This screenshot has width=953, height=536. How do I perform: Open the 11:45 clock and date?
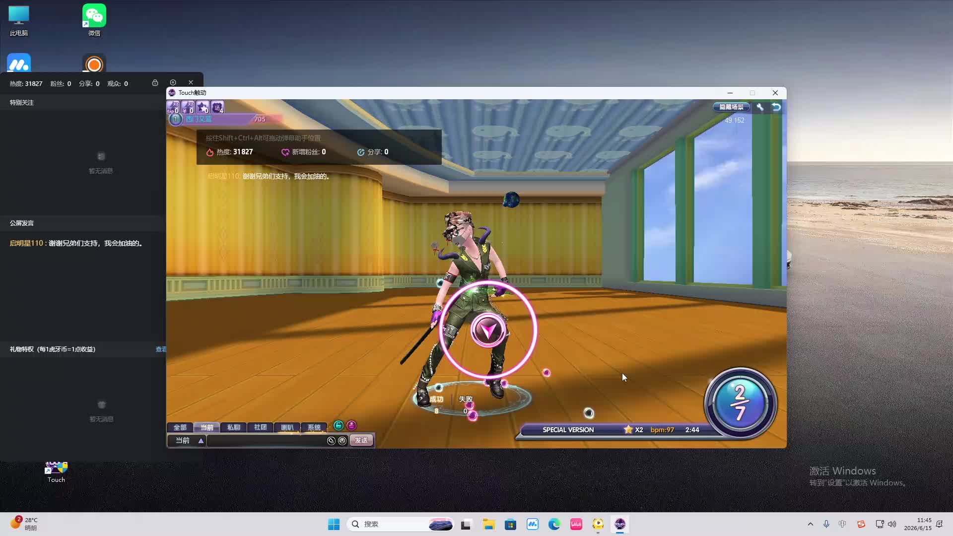pos(918,524)
